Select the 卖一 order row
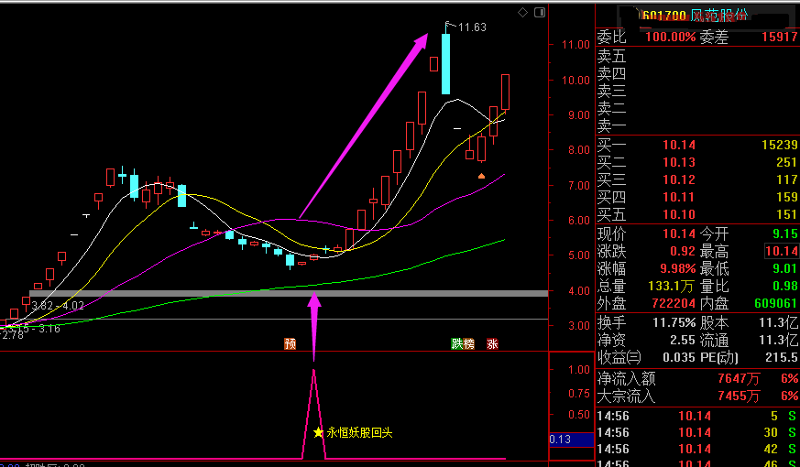The width and height of the screenshot is (800, 467). click(697, 125)
